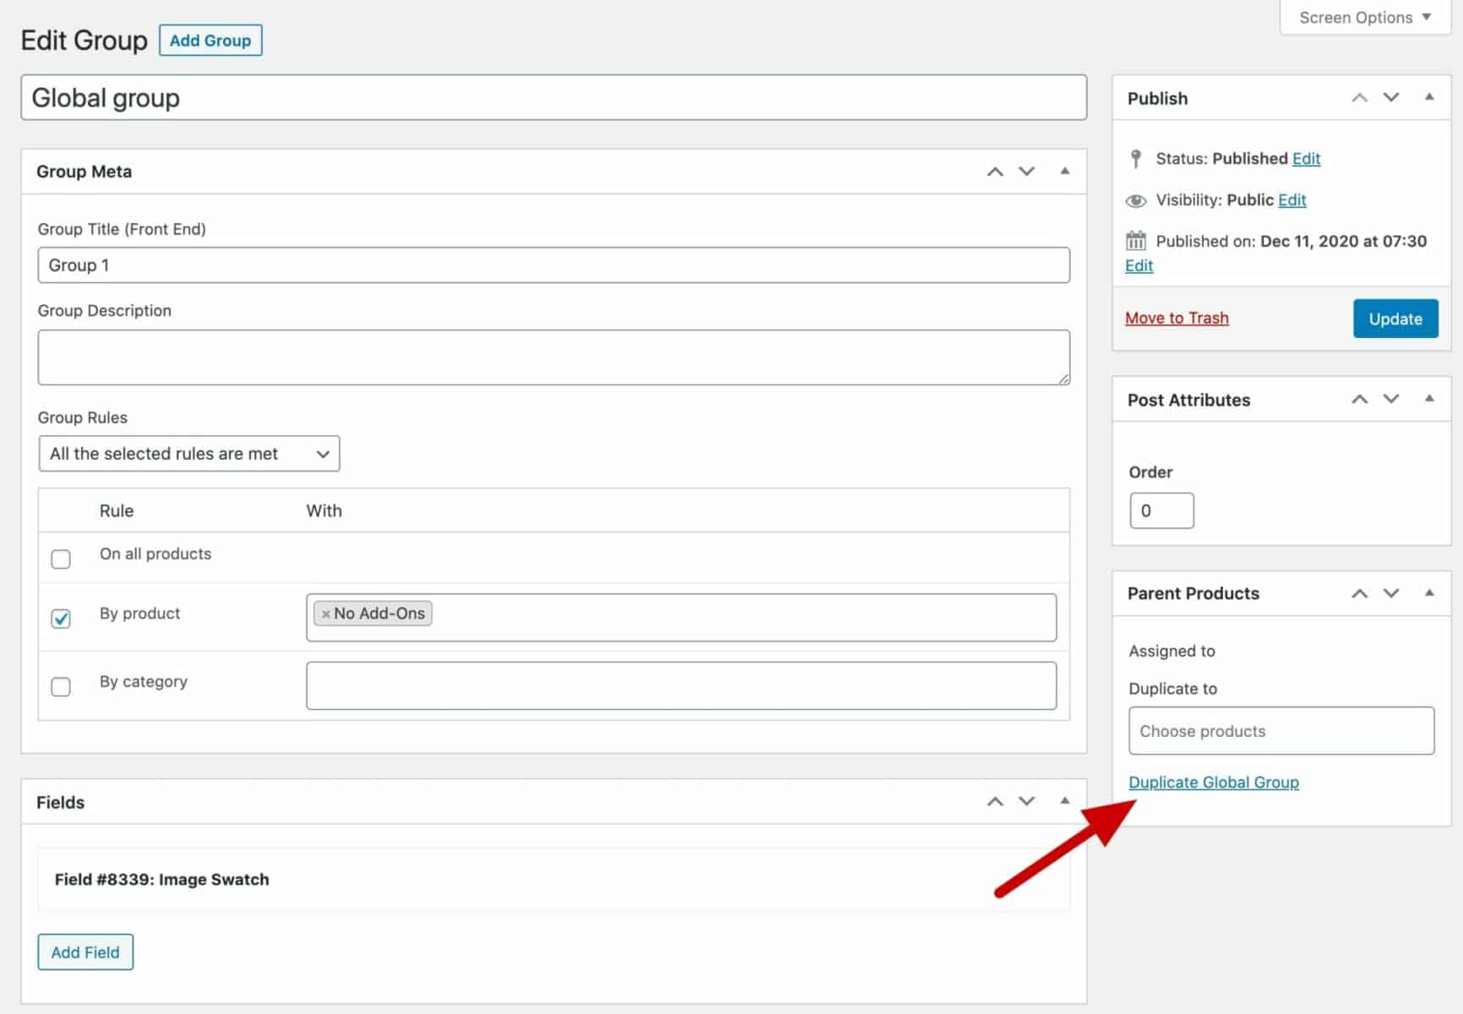
Task: Click the Update button
Action: (1395, 319)
